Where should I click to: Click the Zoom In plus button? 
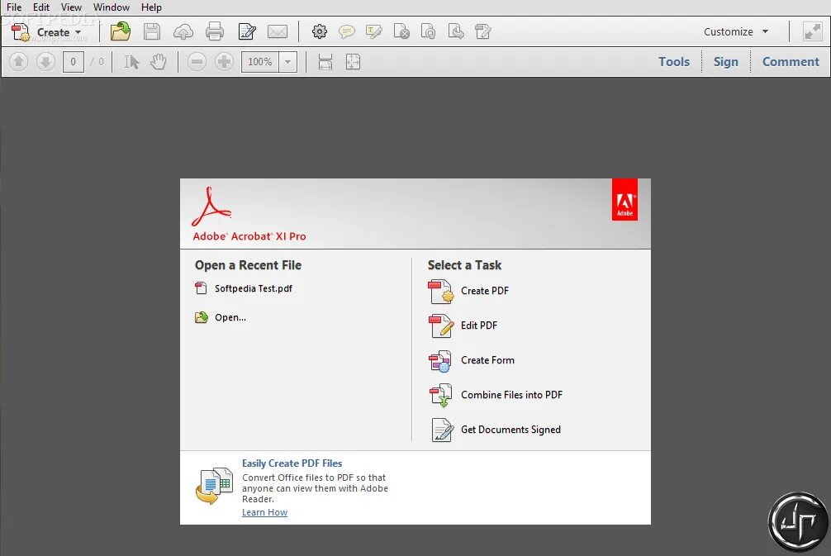click(224, 62)
